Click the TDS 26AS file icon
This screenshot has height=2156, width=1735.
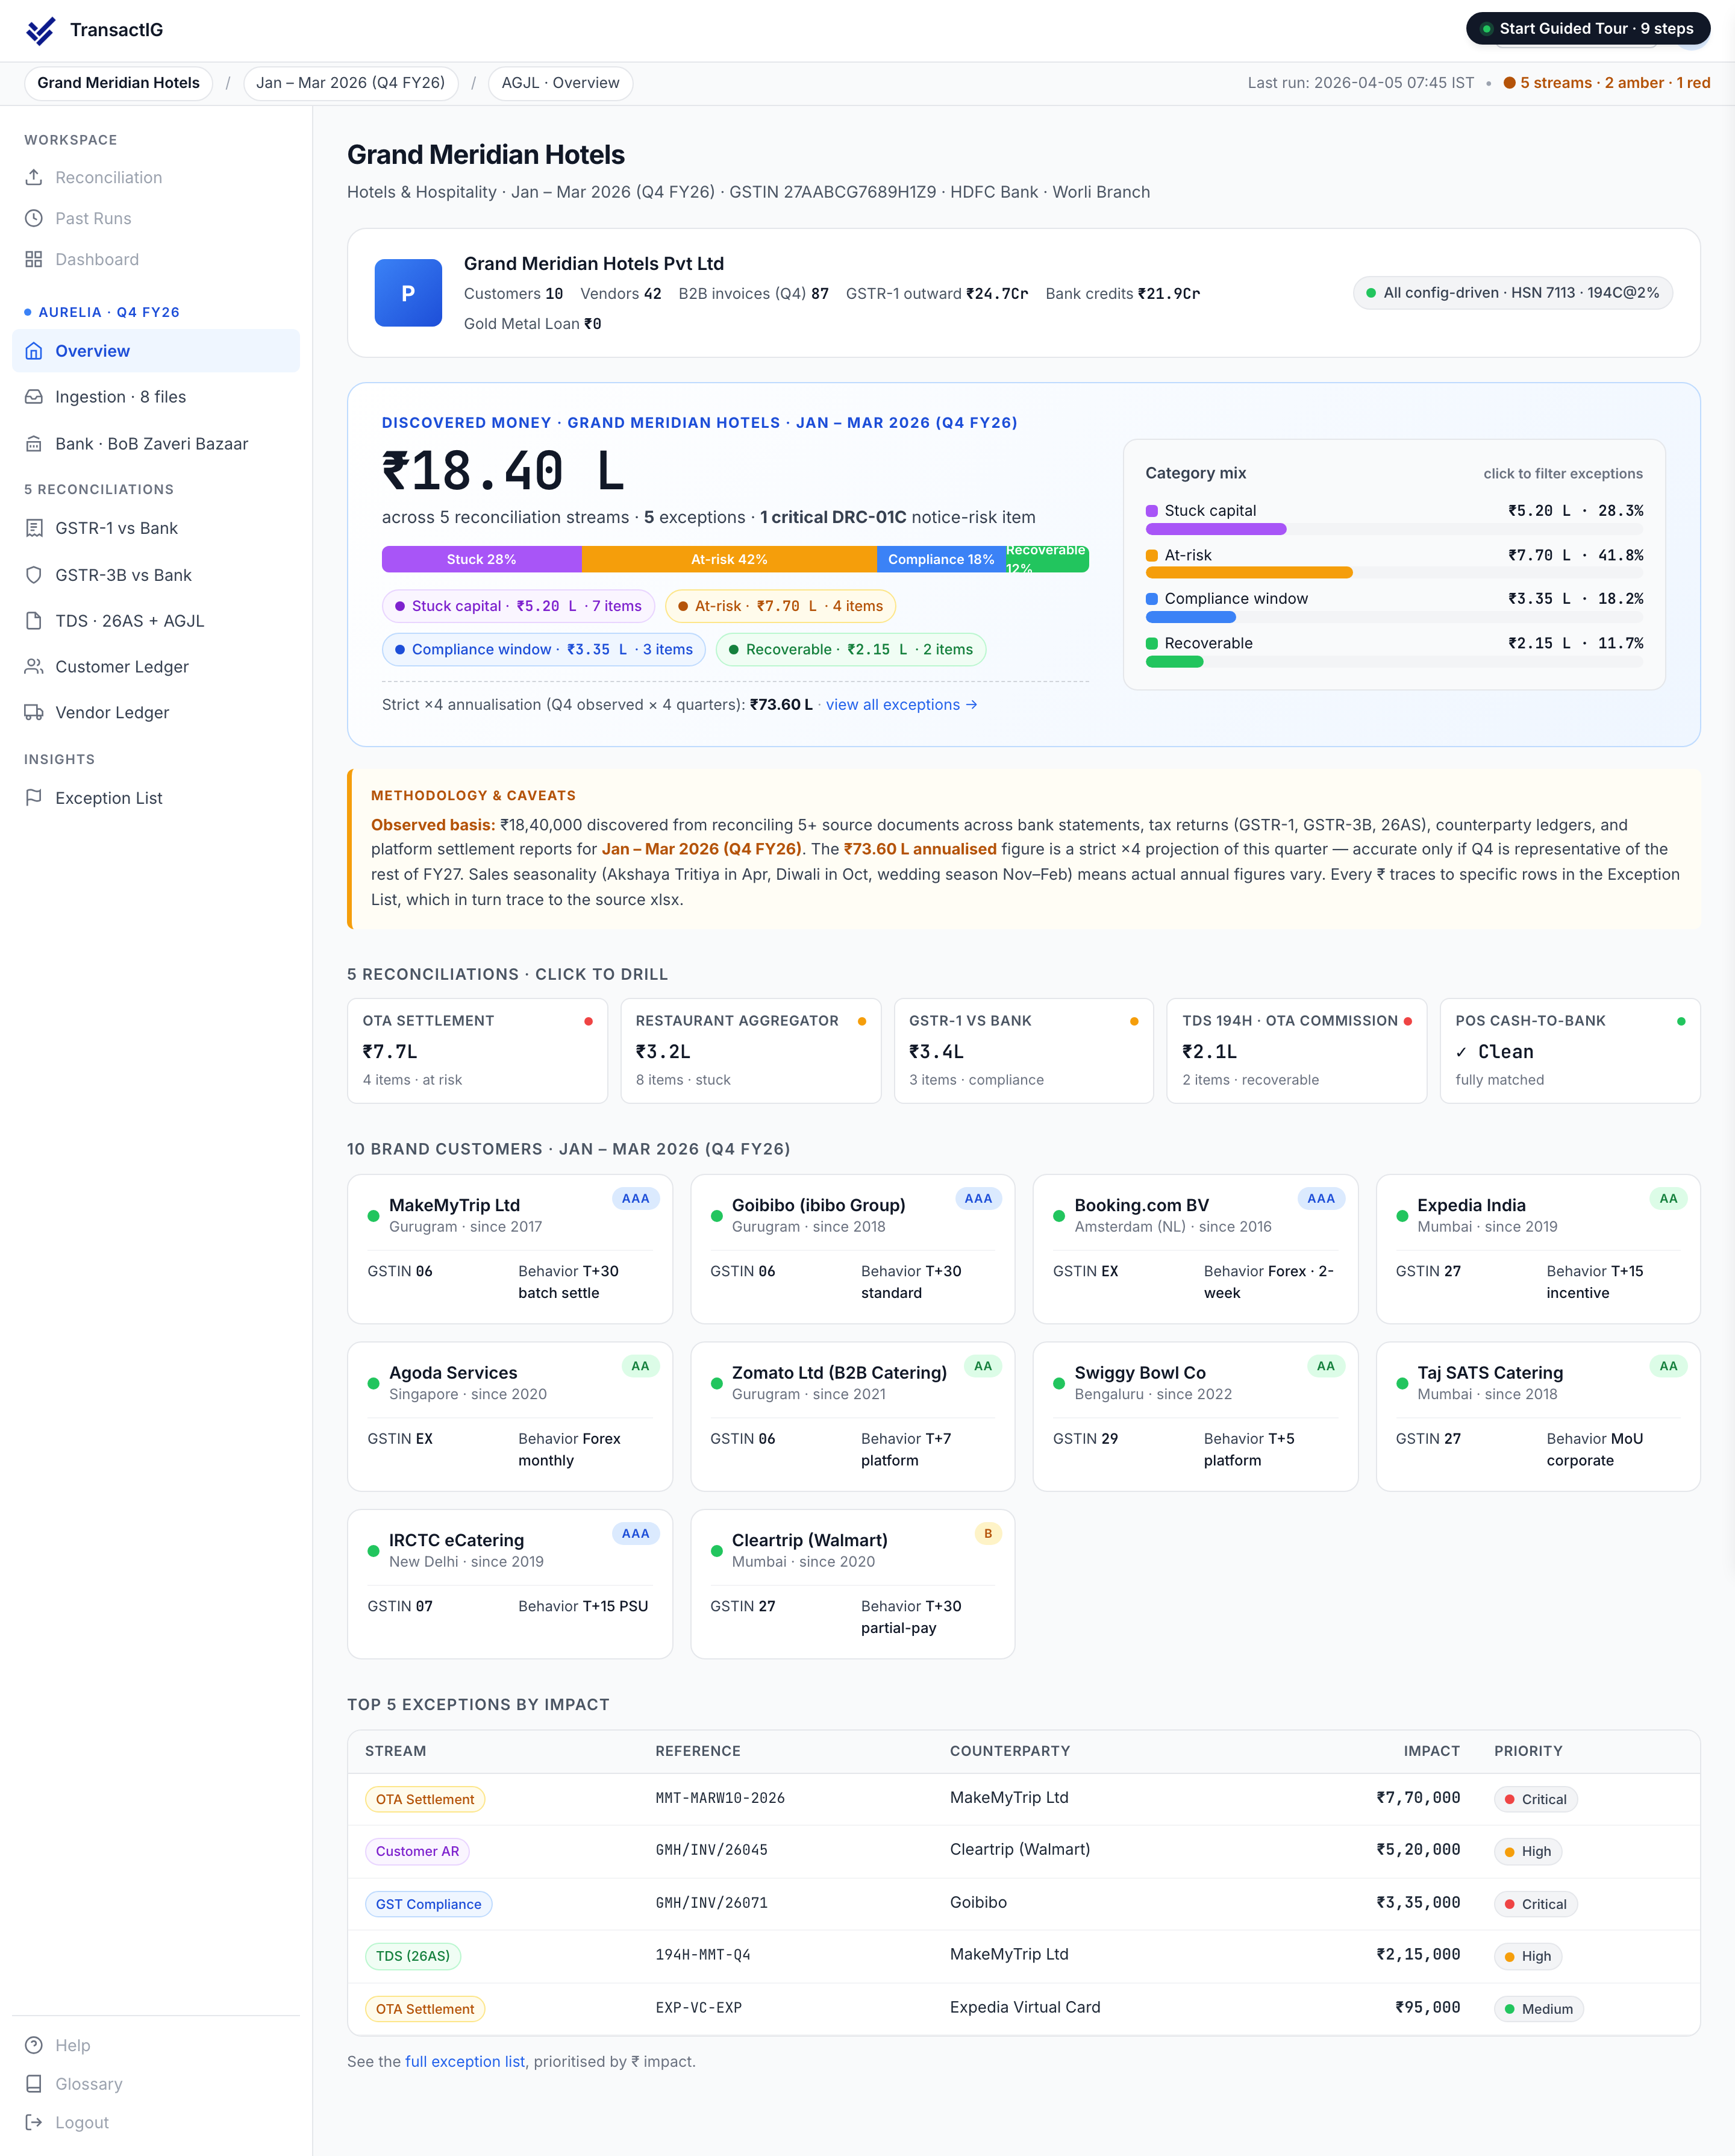pos(34,621)
